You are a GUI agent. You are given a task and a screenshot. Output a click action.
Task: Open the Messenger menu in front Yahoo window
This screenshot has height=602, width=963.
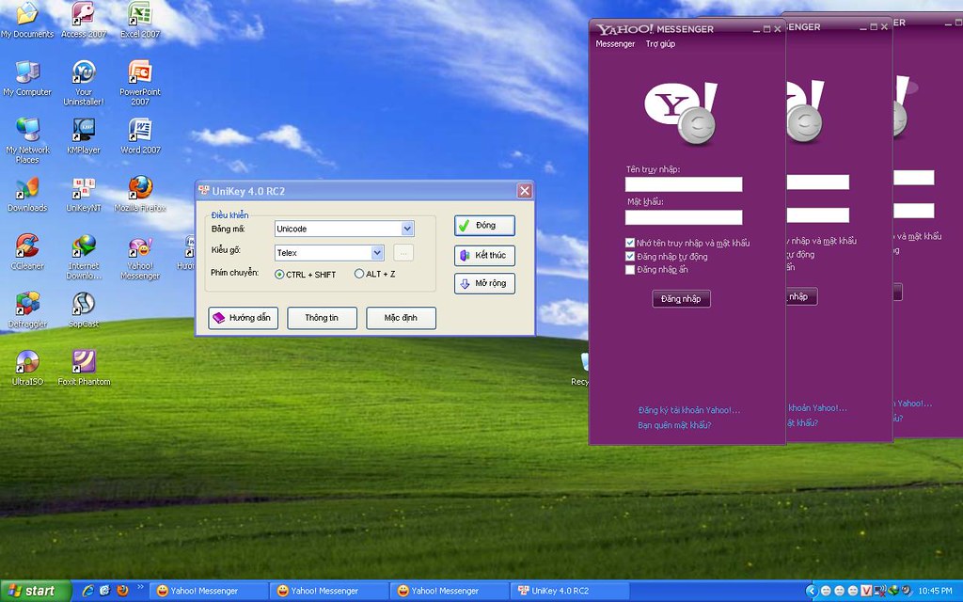pos(615,43)
